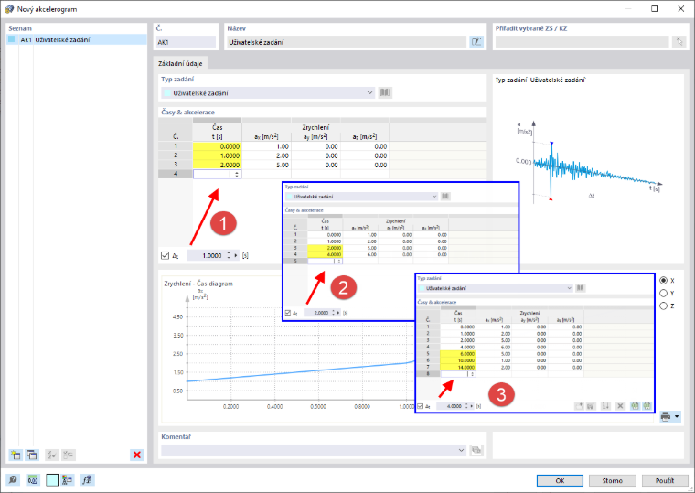Click row number 4 header in the table
This screenshot has height=493, width=695.
(176, 174)
